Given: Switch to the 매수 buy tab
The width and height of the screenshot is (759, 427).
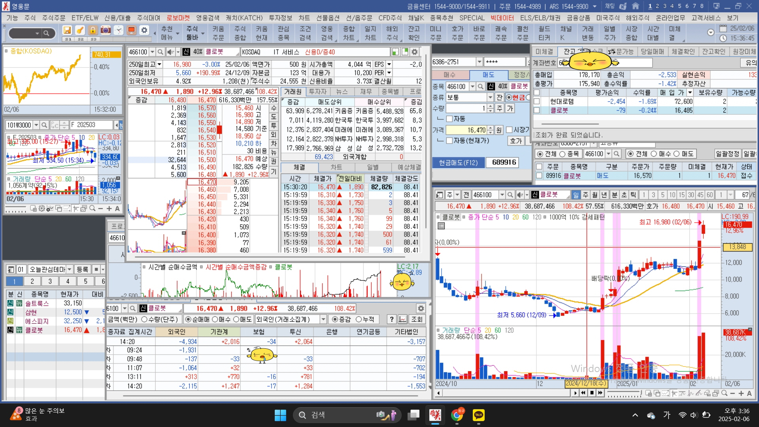Looking at the screenshot, I should click(449, 75).
